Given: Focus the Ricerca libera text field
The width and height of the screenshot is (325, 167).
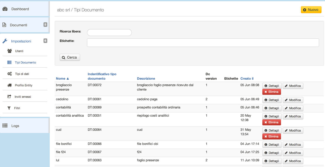Looking at the screenshot, I should pyautogui.click(x=109, y=32).
